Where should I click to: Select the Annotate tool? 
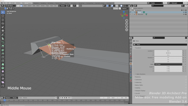pyautogui.click(x=3, y=35)
